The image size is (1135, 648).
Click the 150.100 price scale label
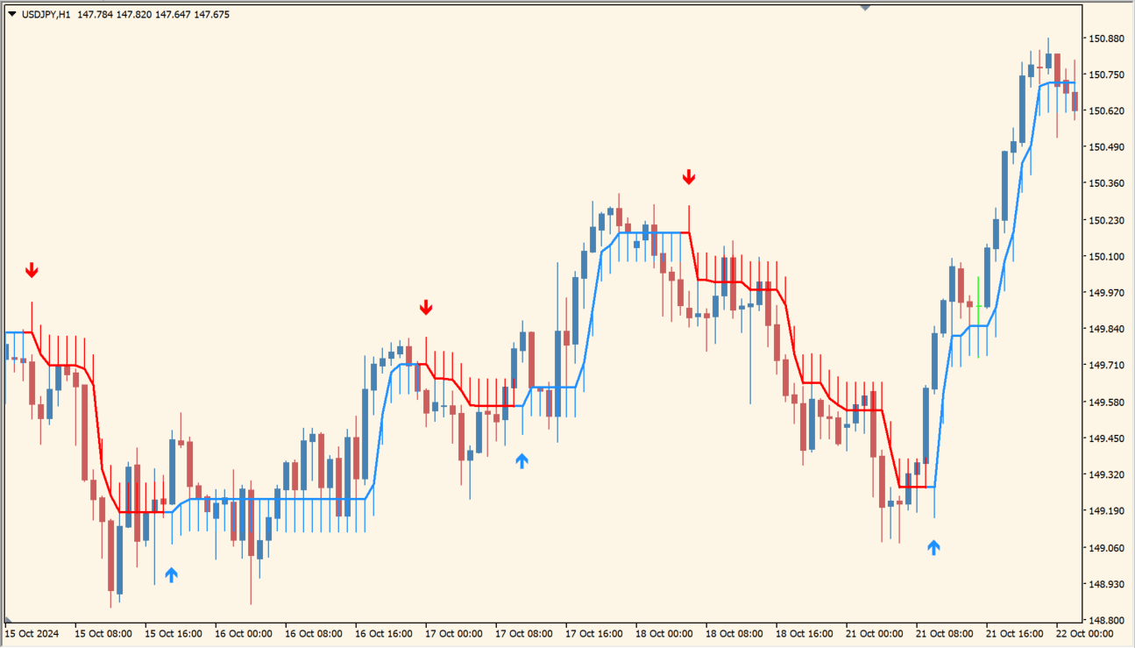pos(1106,257)
